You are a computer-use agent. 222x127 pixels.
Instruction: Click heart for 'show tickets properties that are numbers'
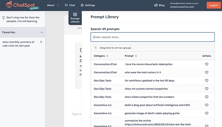(x=206, y=97)
